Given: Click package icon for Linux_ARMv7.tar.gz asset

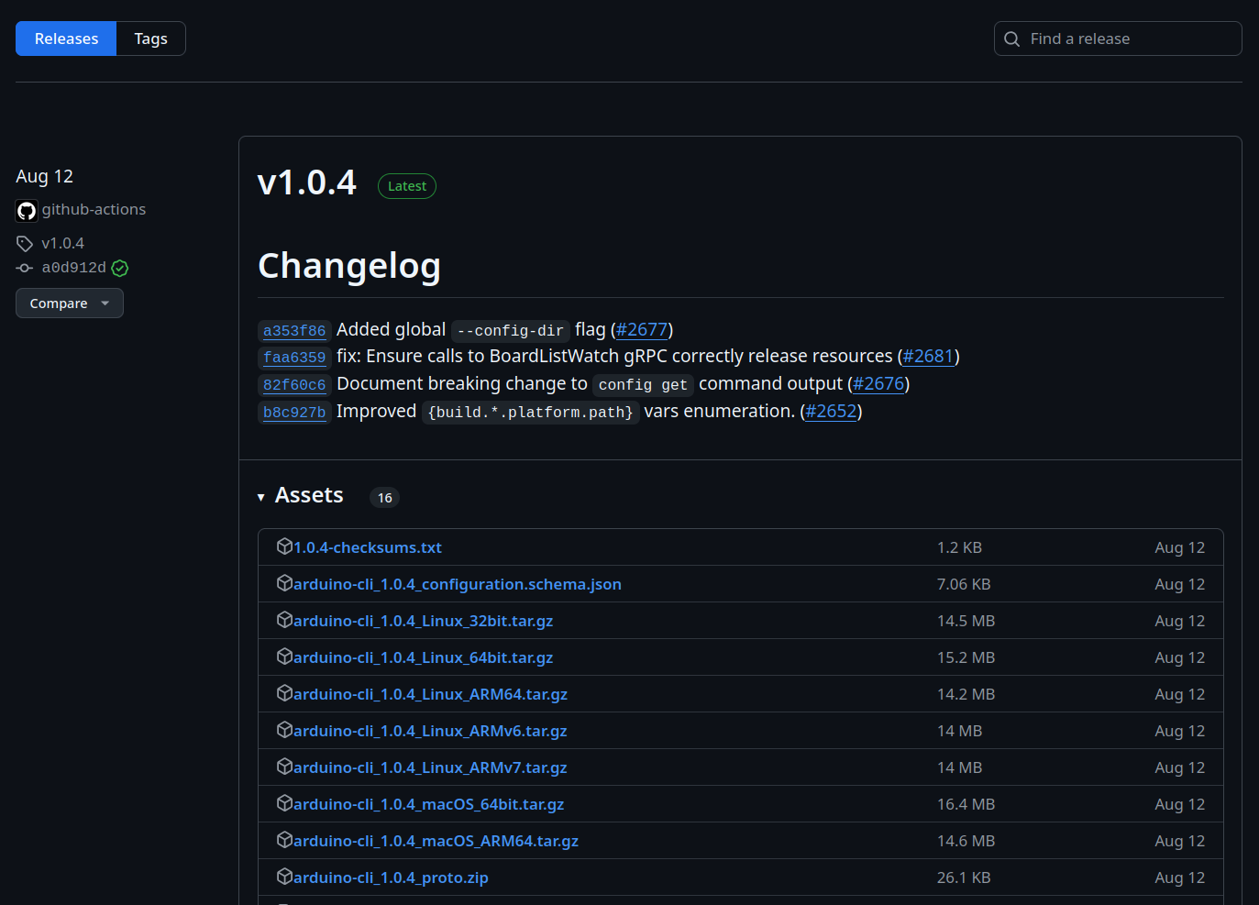Looking at the screenshot, I should (284, 767).
